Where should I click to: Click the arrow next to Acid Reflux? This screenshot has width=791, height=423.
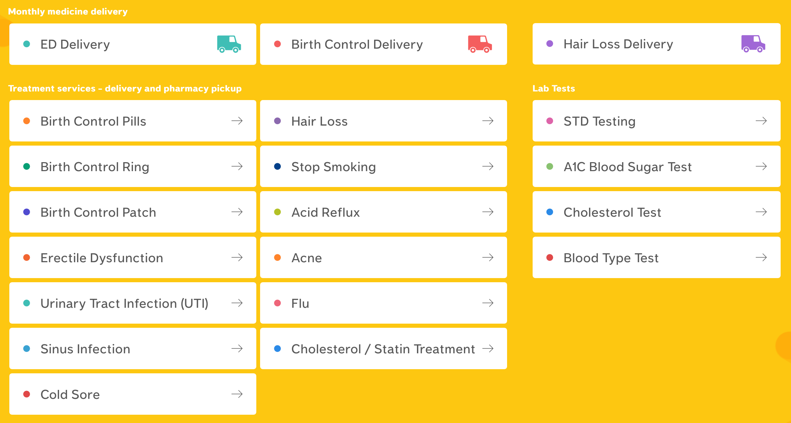pos(488,212)
